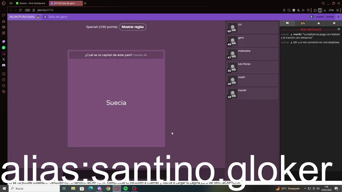The image size is (342, 192).
Task: Click Uri's avatar thumbnail
Action: (x=232, y=28)
